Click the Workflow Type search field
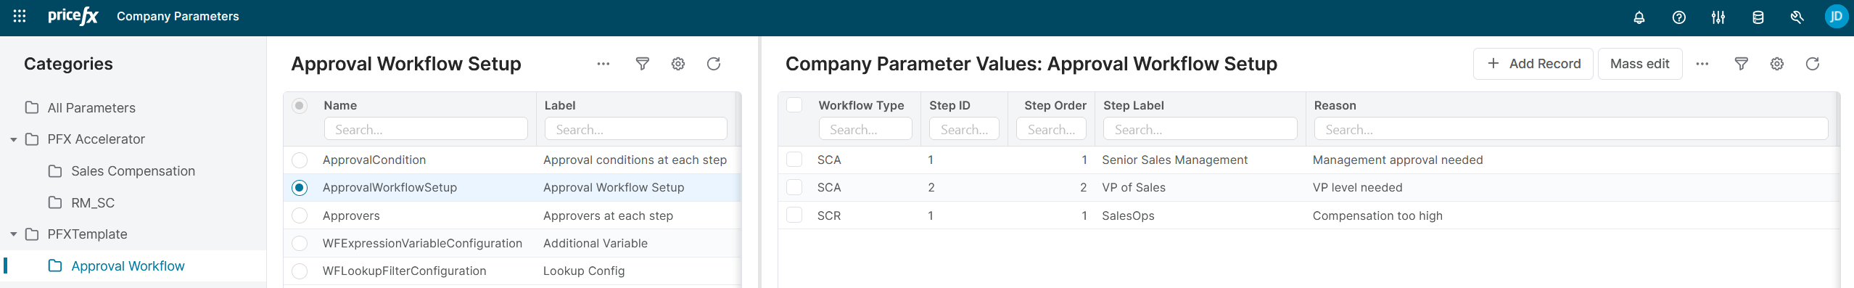This screenshot has width=1854, height=288. (865, 129)
